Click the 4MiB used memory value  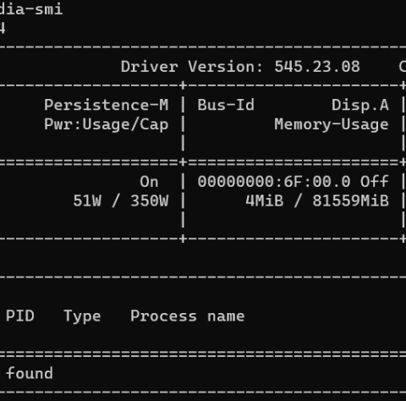point(265,200)
